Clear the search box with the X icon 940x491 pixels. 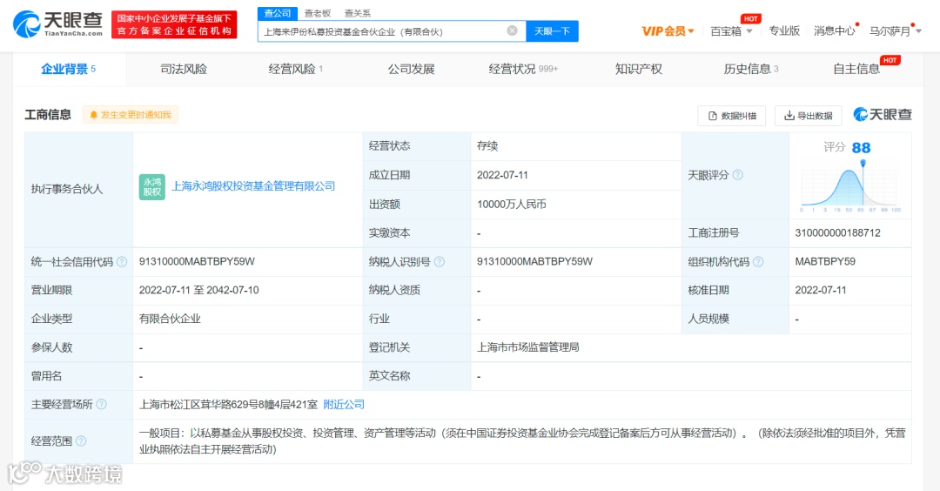click(x=512, y=30)
